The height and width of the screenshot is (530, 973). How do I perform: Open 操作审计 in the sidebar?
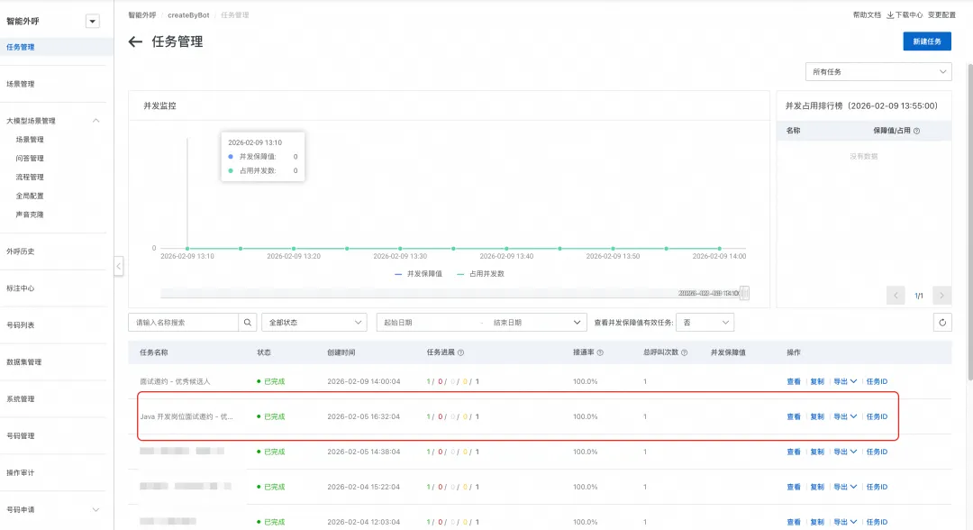(21, 473)
